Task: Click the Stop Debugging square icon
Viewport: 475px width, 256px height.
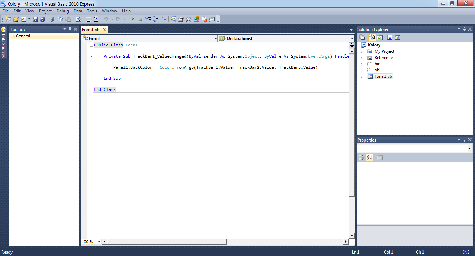Action: [x=140, y=19]
